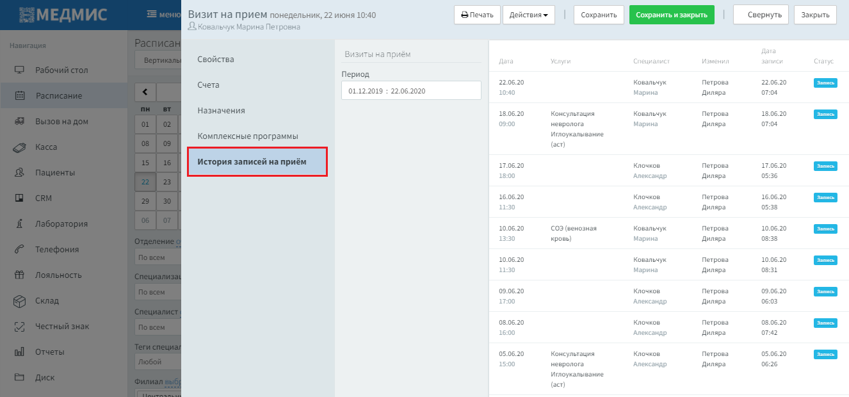Go to previous month in calendar
This screenshot has height=397, width=849.
click(145, 92)
